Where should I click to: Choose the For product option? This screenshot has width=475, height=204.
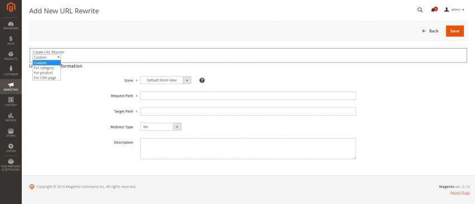(46, 73)
